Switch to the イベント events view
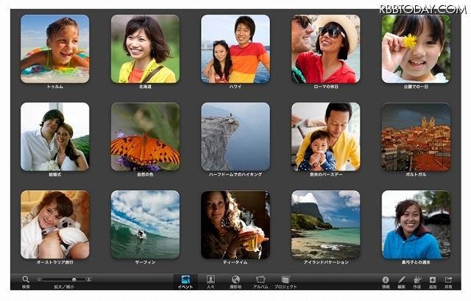Screen dimensions: 471x301 (185, 280)
